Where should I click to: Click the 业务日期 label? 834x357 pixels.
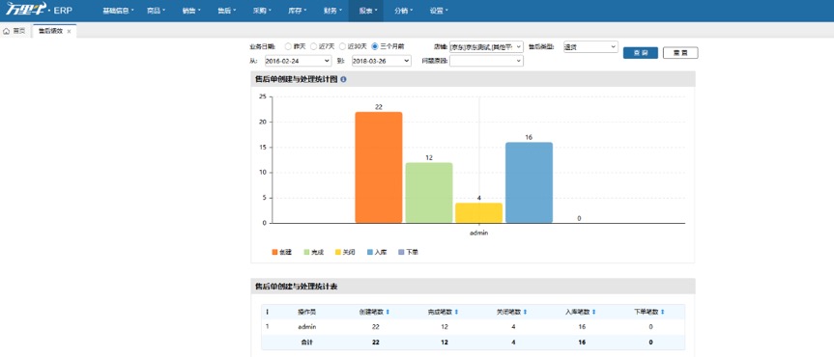[263, 46]
